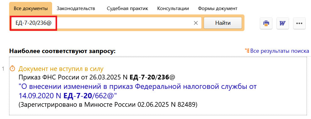Focus the search field containing ЕД-7-20/236@
This screenshot has height=119, width=311.
(106, 23)
